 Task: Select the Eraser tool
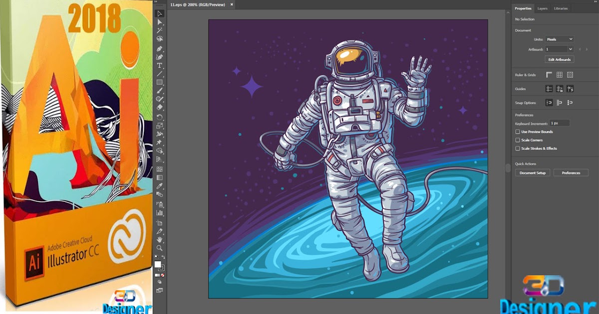point(160,107)
